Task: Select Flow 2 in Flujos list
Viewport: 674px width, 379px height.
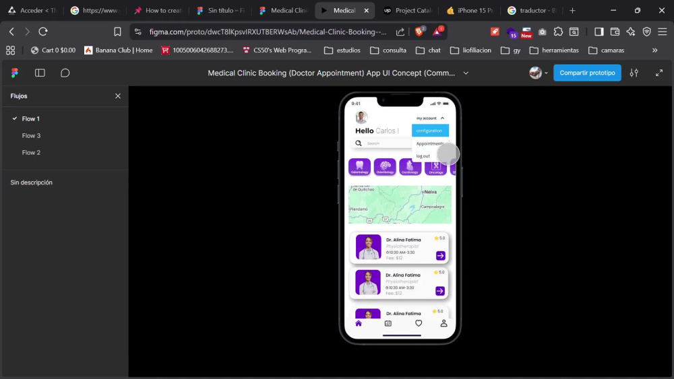Action: tap(31, 152)
